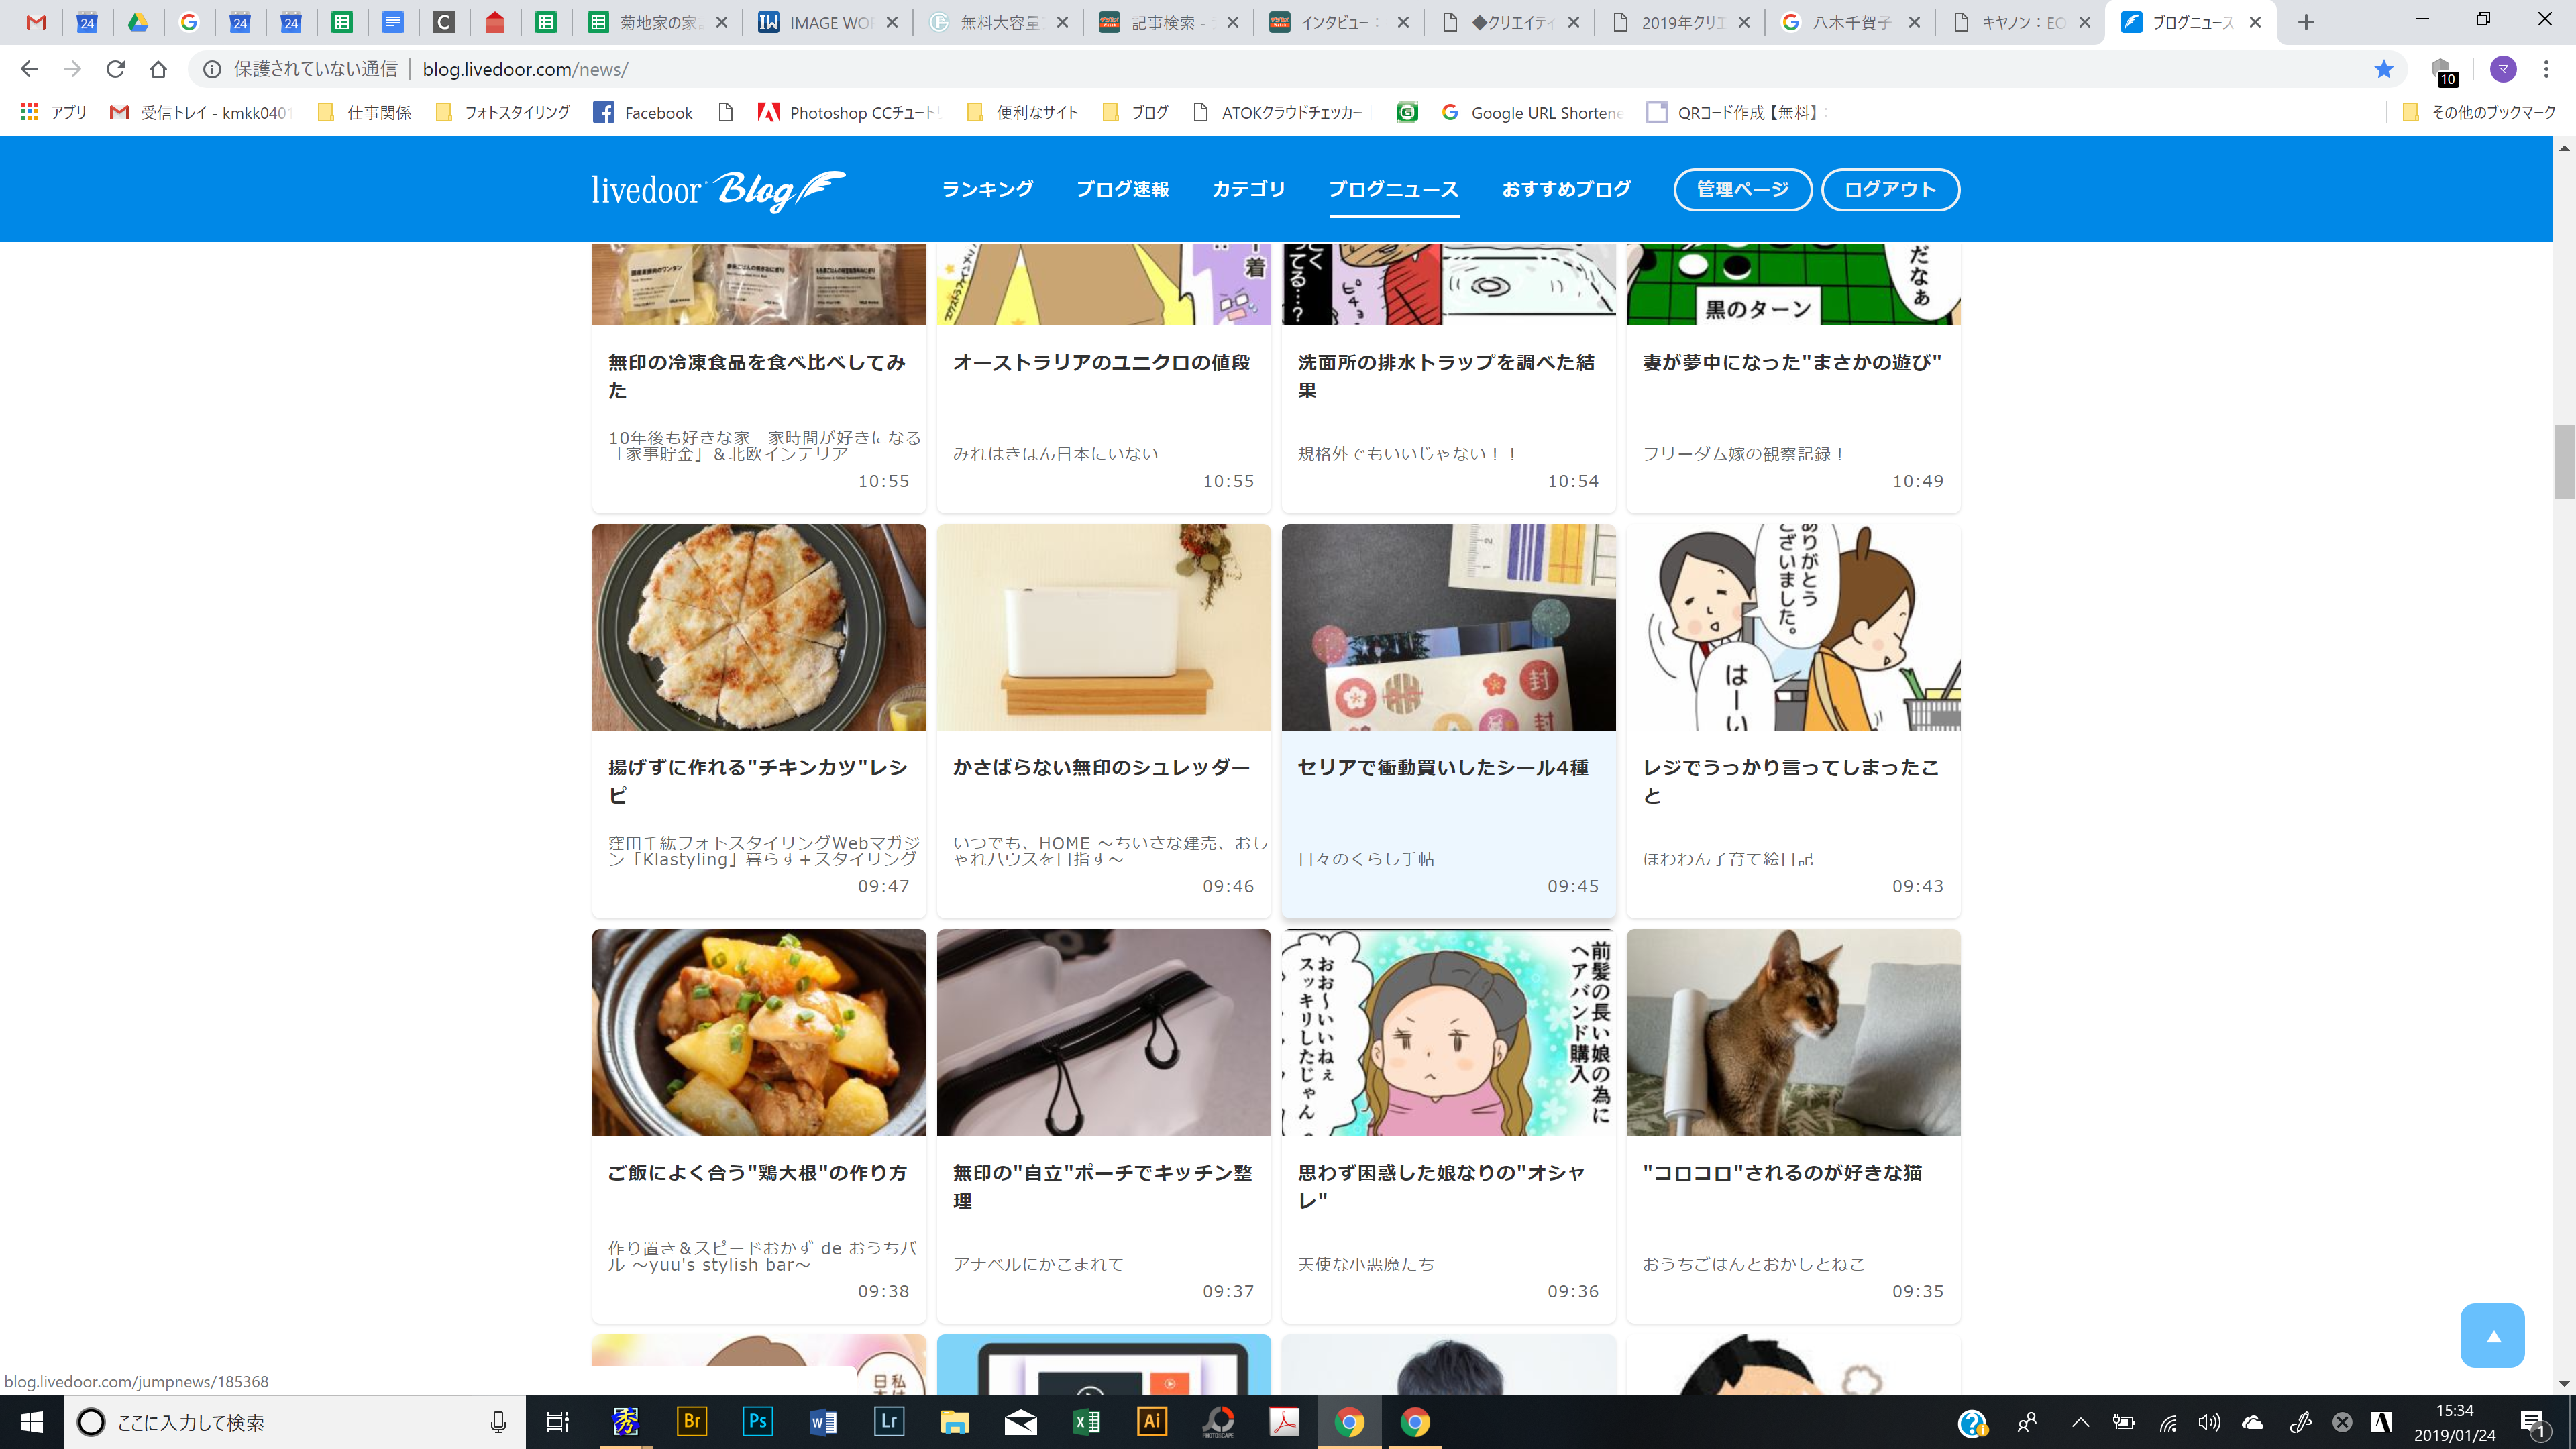
Task: Open the Windows Start menu
Action: [x=32, y=1422]
